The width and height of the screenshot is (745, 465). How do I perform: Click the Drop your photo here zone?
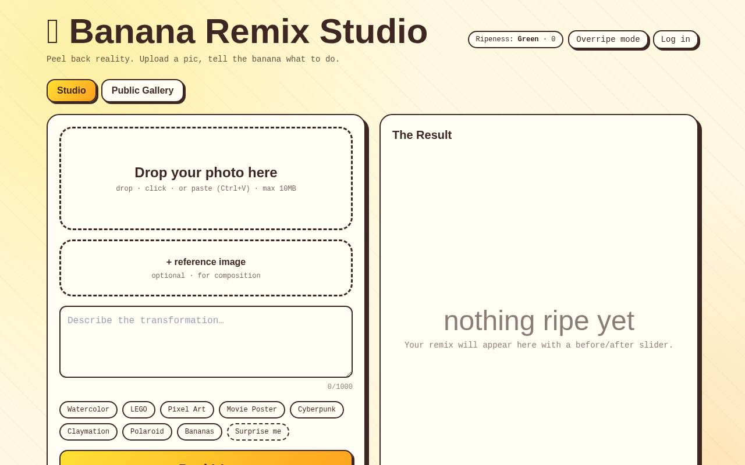tap(206, 178)
